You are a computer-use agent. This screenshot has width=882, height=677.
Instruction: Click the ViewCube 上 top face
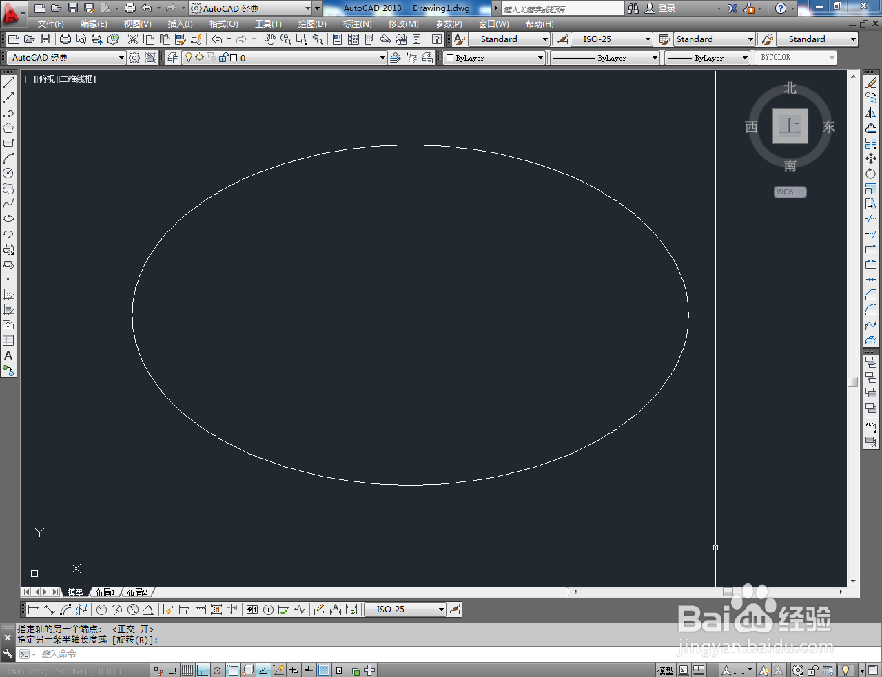click(790, 126)
